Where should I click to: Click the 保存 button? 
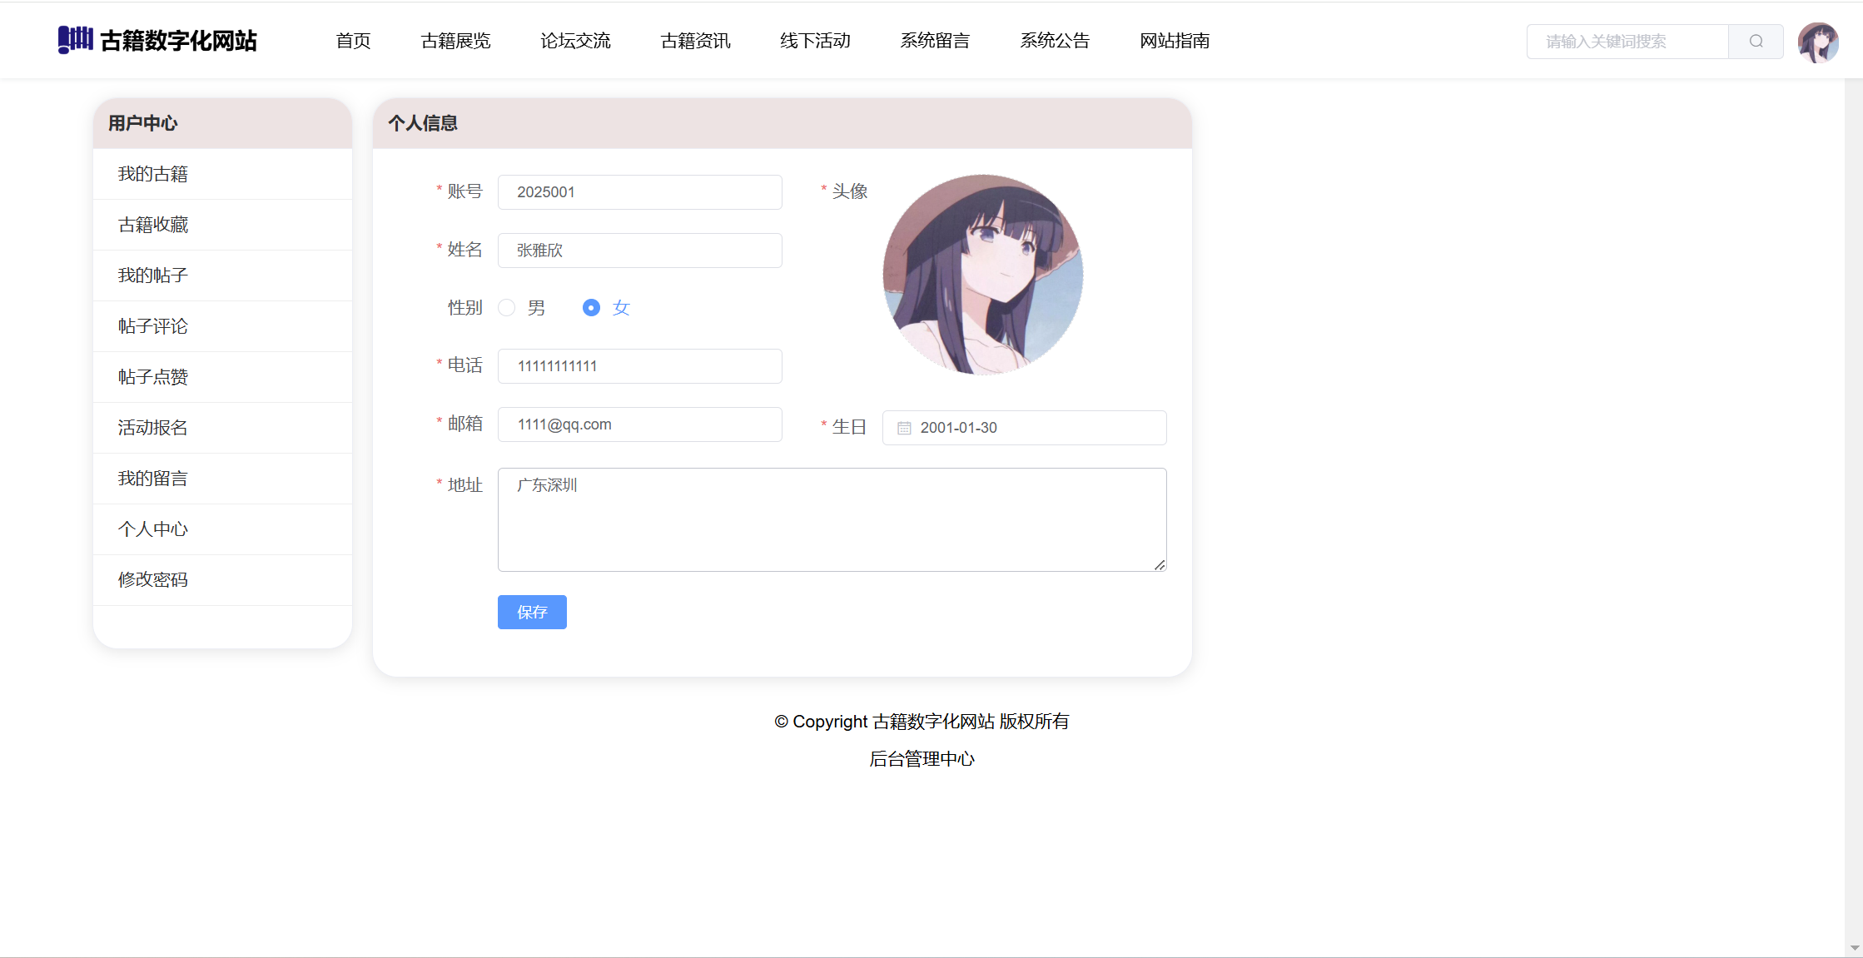pos(532,613)
